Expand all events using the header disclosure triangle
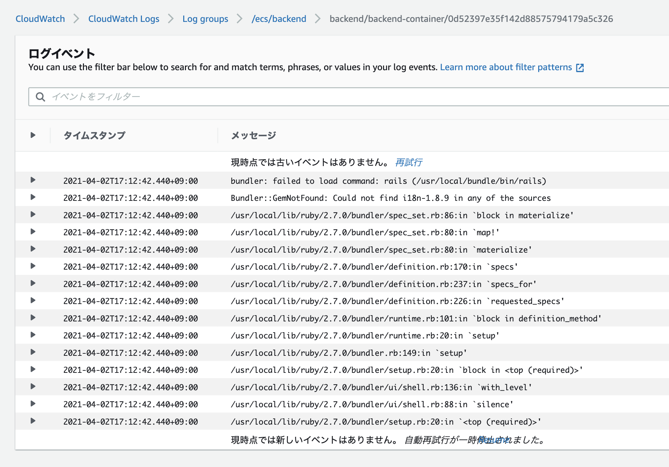The height and width of the screenshot is (467, 669). [33, 135]
